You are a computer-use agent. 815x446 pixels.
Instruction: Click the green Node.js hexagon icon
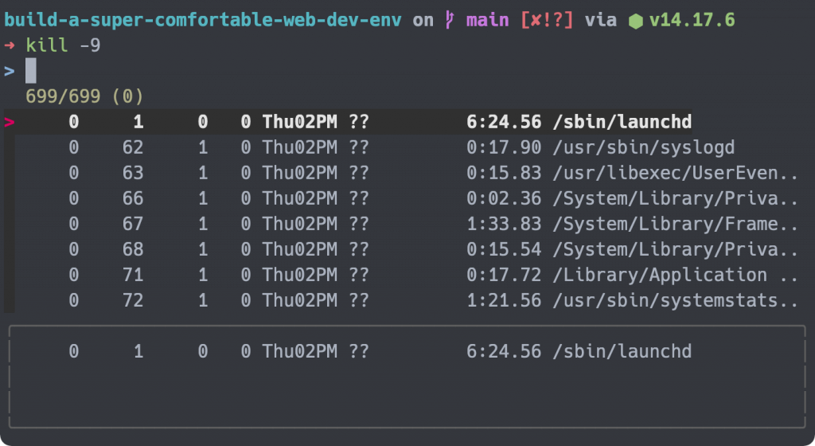tap(635, 22)
